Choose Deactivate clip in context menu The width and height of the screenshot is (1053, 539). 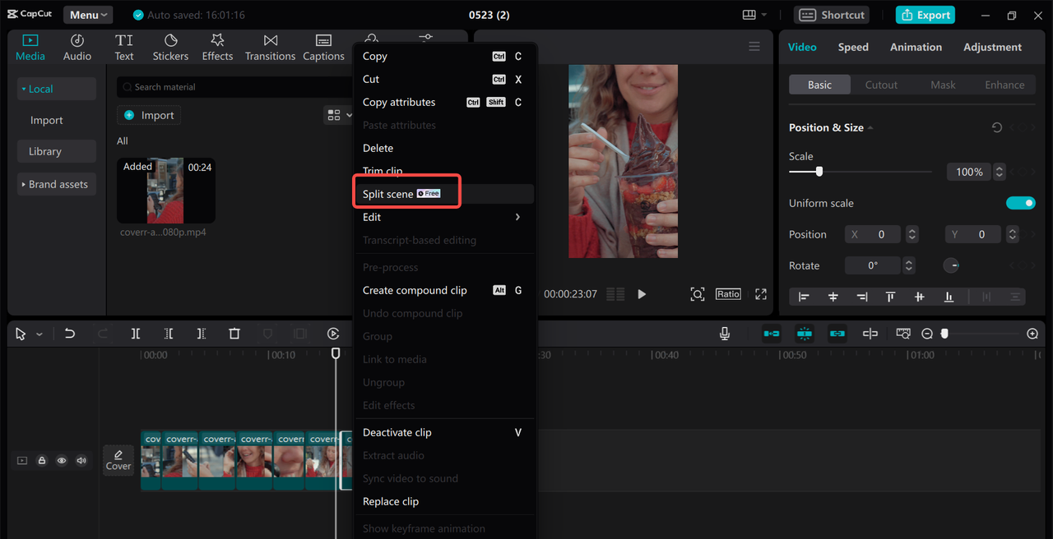pos(445,432)
